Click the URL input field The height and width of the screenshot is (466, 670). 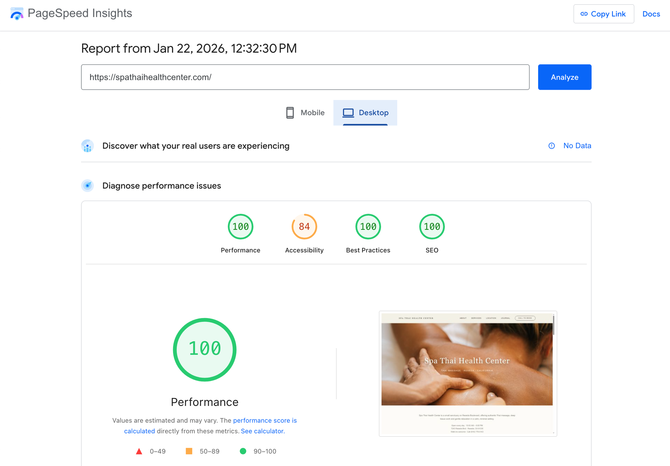[305, 77]
